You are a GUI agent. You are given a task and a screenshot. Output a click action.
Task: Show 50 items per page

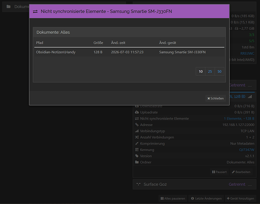219,71
